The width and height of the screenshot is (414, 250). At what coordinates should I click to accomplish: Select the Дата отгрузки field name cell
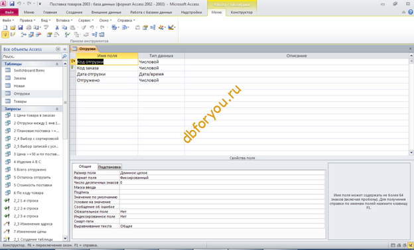(x=107, y=74)
